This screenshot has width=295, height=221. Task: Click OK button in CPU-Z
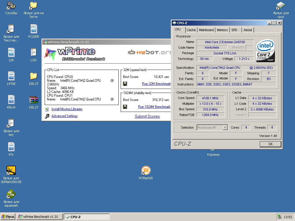[x=270, y=144]
